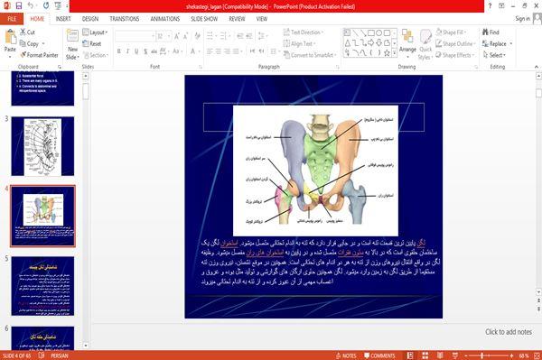Expand the Copy dropdown arrow
Screen dimensions: 542x360
click(x=43, y=44)
